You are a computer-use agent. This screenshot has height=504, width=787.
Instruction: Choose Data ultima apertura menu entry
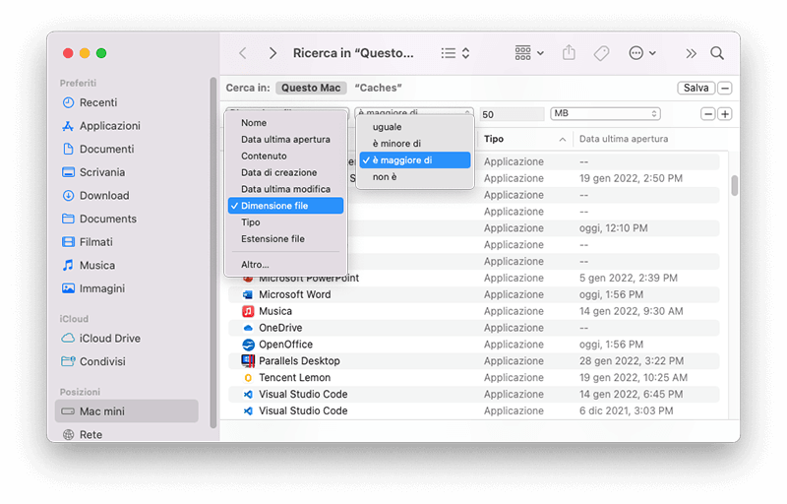pyautogui.click(x=285, y=140)
